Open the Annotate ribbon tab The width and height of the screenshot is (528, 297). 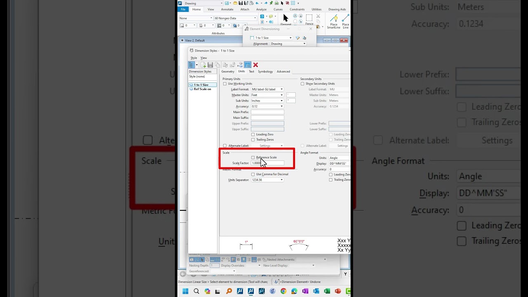point(227,9)
